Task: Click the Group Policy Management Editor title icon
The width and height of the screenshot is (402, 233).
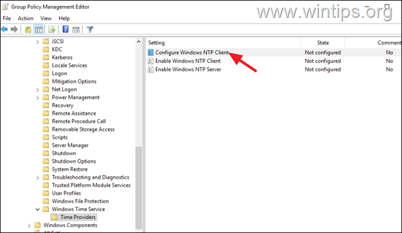Action: (x=5, y=6)
